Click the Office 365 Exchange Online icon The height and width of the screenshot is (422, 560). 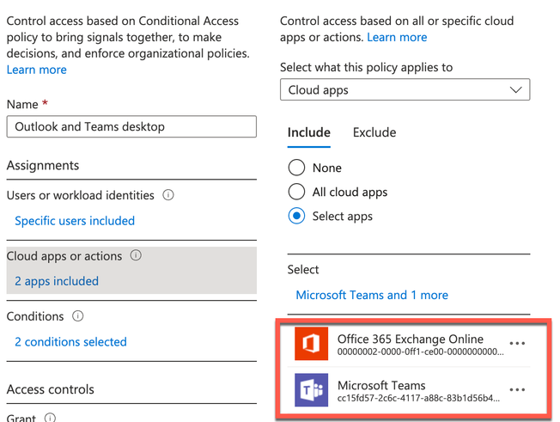coord(312,344)
